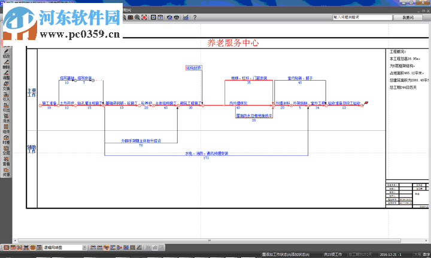Select the 交换 (swap) tool in sidebar

pos(6,86)
